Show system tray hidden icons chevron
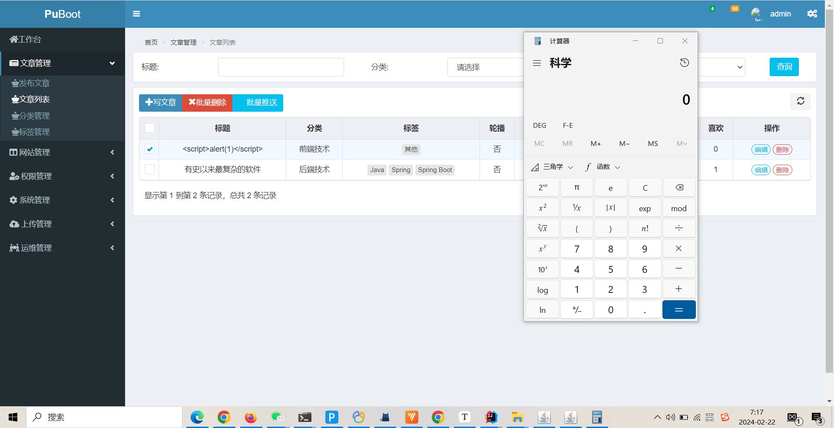This screenshot has width=834, height=428. (657, 417)
